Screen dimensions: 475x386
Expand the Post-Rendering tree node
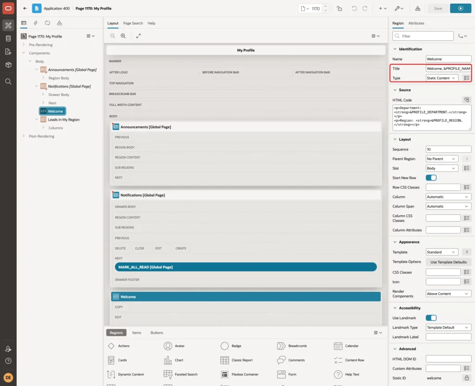(x=24, y=136)
